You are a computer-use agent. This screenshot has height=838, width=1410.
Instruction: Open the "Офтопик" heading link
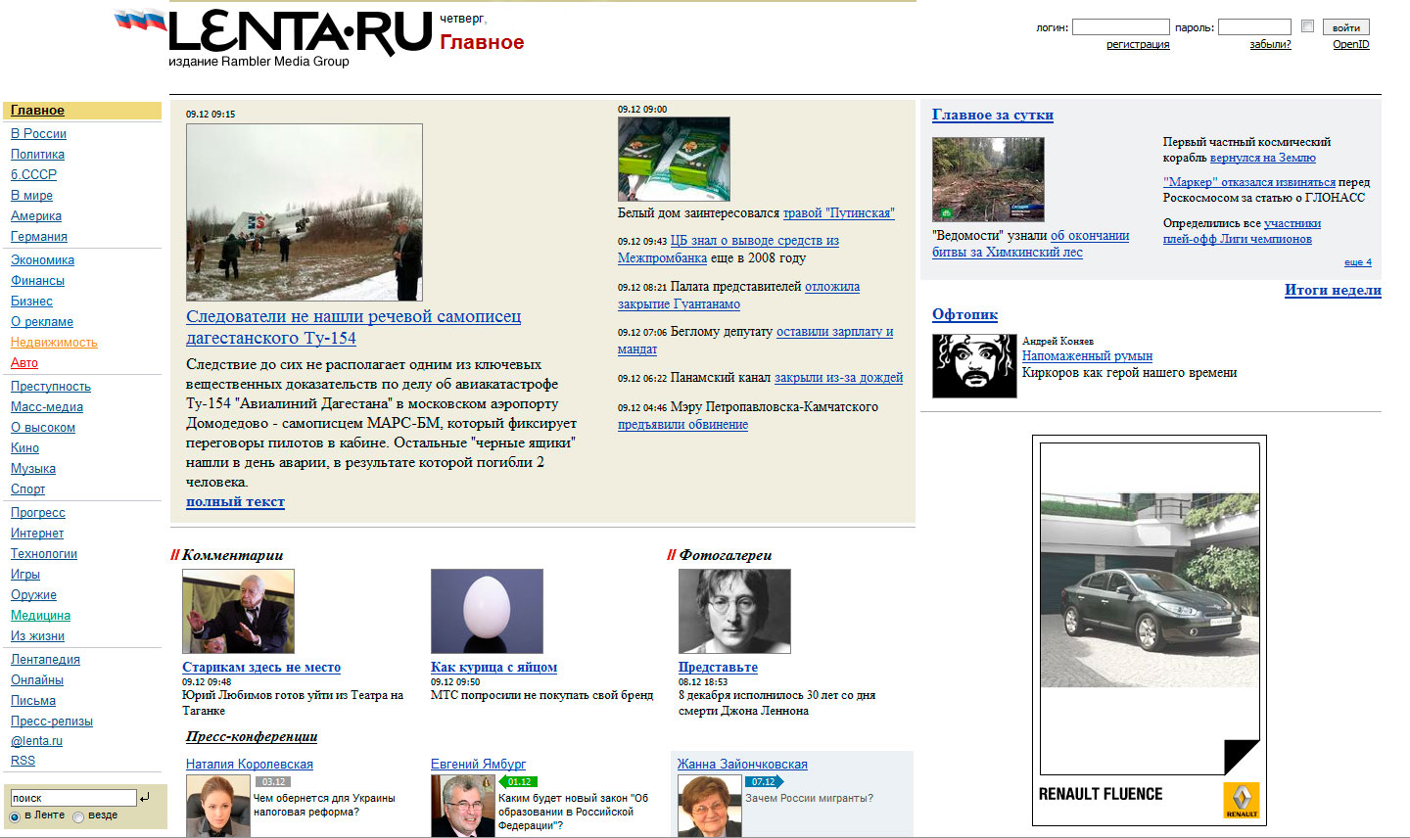pyautogui.click(x=964, y=314)
